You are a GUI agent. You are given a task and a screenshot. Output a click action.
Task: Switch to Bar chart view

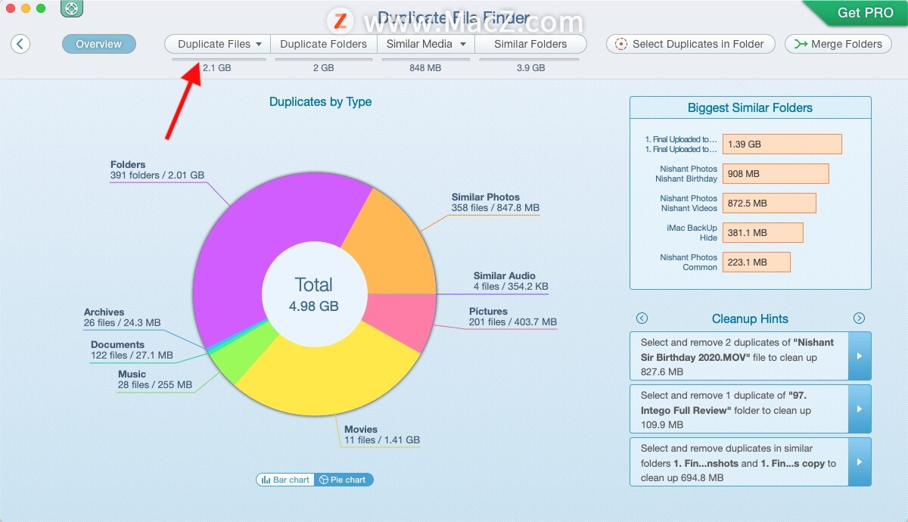pos(285,480)
